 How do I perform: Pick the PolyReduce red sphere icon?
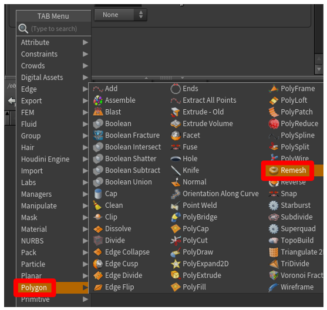(274, 124)
